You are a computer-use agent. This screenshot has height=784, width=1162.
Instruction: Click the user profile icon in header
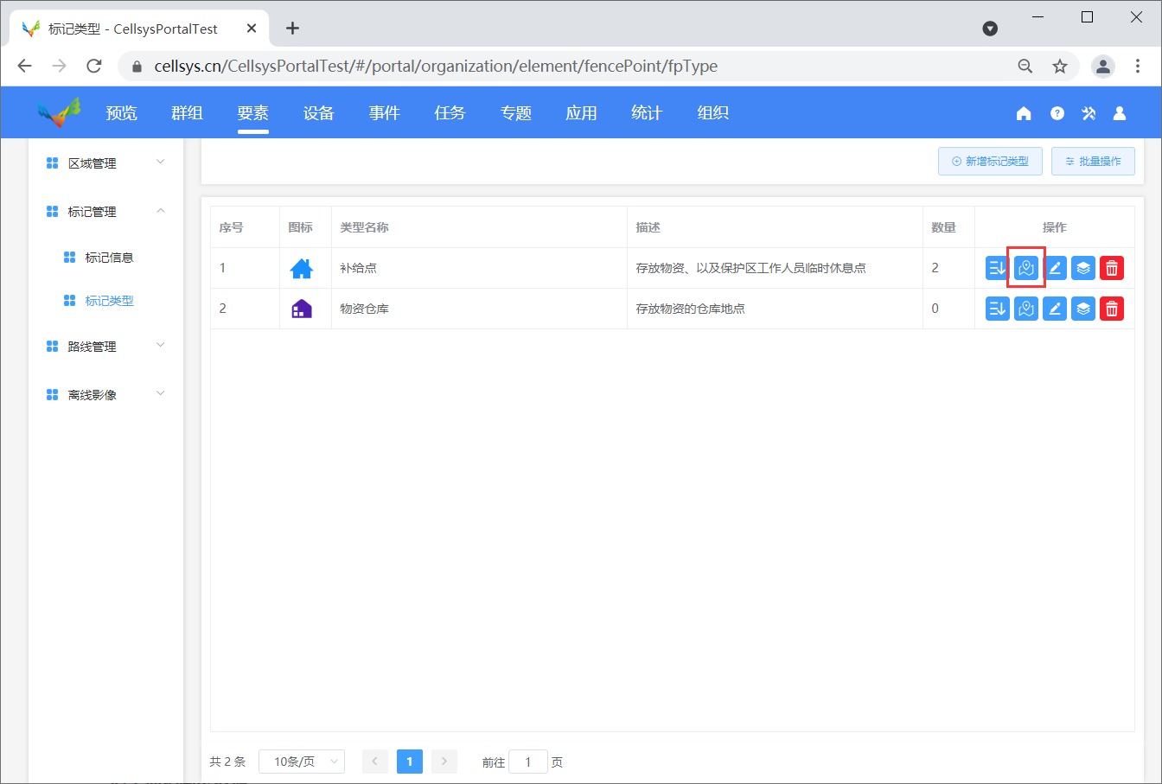[x=1120, y=113]
